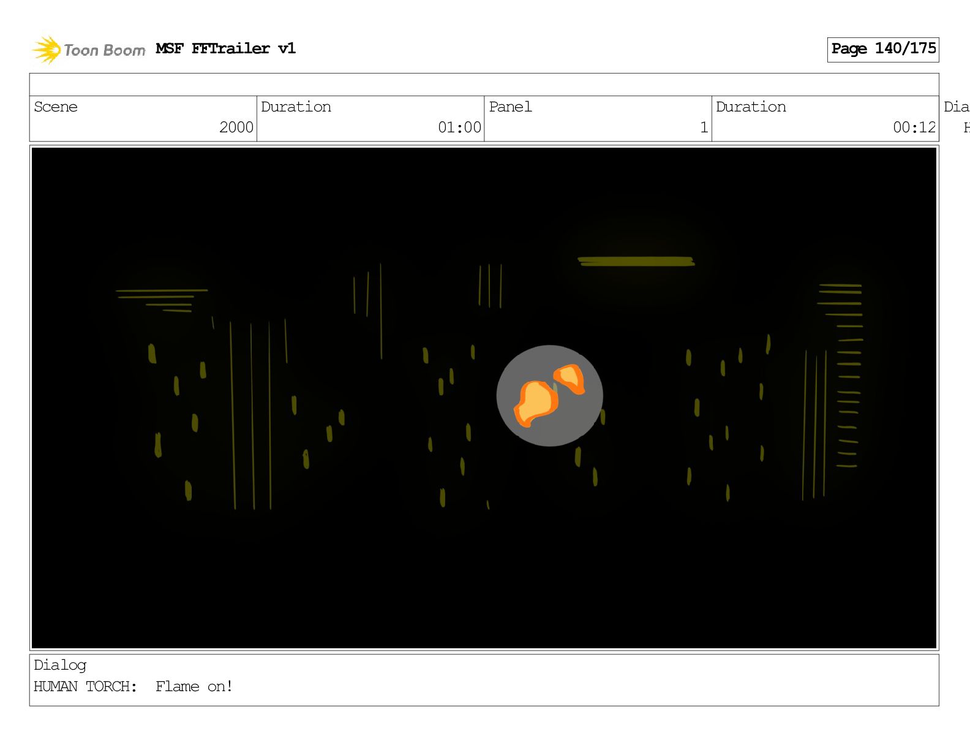
Task: Click the flame drawing in gray circle
Action: click(549, 395)
